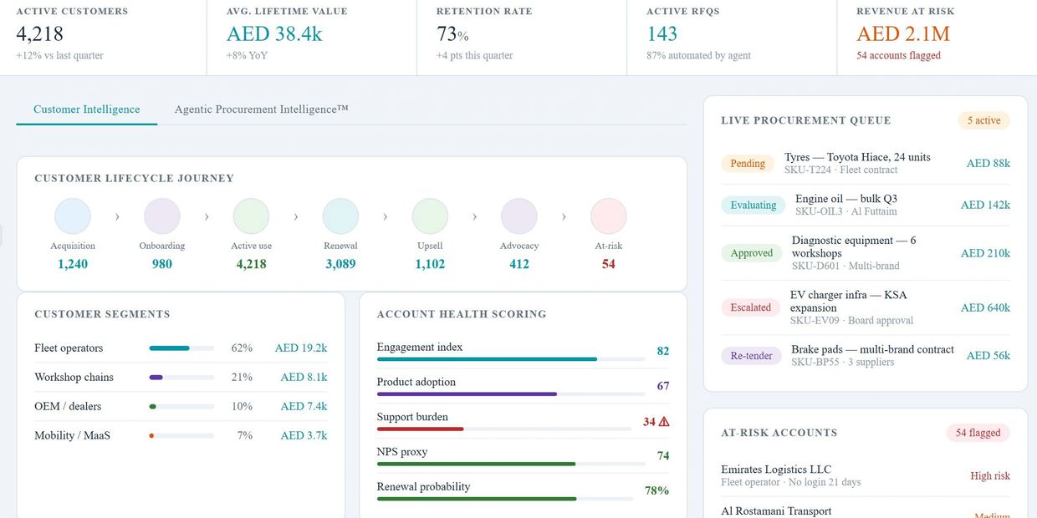Click the Support burden progress bar
The height and width of the screenshot is (518, 1037).
504,429
